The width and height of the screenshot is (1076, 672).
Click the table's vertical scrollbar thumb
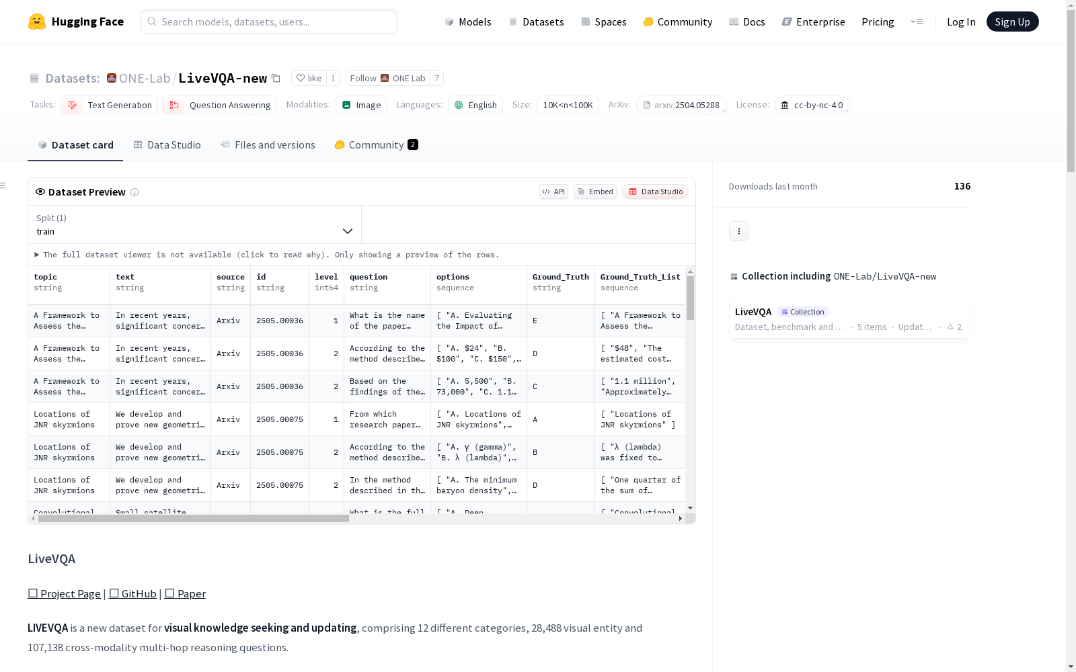(x=690, y=298)
